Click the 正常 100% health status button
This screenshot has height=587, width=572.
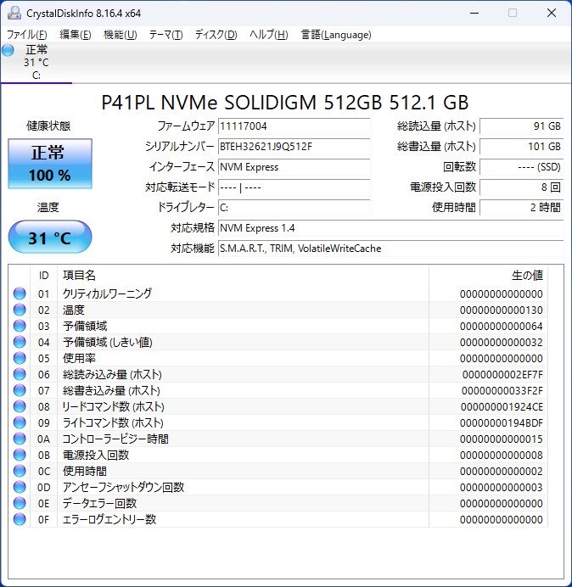(x=50, y=164)
